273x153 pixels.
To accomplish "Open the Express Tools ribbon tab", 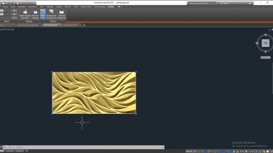I will (x=86, y=7).
